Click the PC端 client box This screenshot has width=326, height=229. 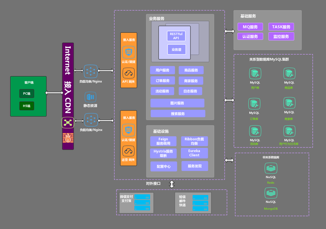pyautogui.click(x=27, y=94)
